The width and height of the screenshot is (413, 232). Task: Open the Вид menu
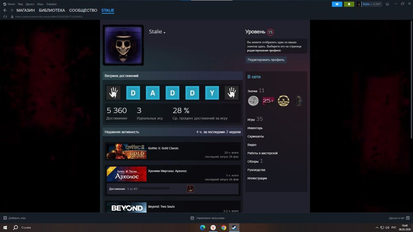(x=20, y=4)
